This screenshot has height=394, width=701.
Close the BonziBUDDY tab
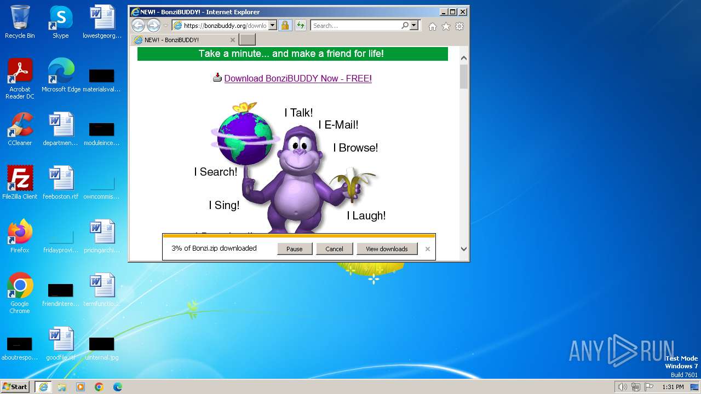pos(233,40)
